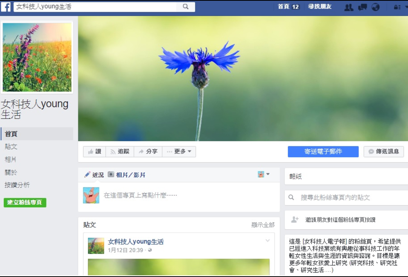Select the 近況 status tab
Viewport: 408px width, 277px height.
[94, 175]
